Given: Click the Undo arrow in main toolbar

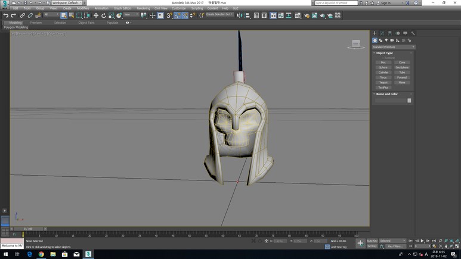Looking at the screenshot, I should pos(6,15).
